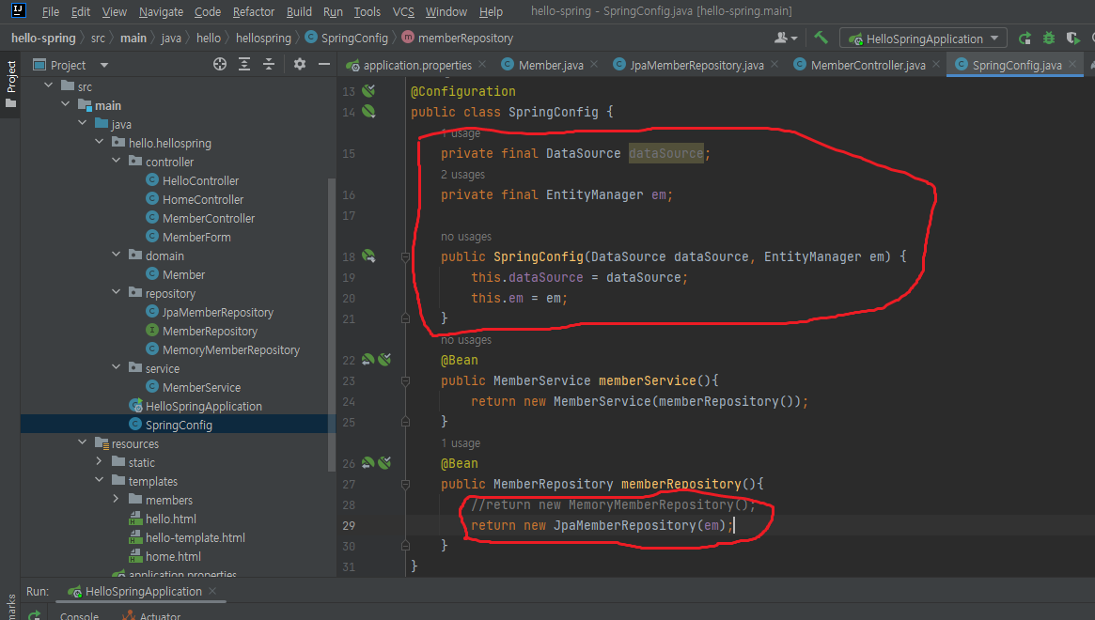Fold memberService method at line 23

point(405,381)
